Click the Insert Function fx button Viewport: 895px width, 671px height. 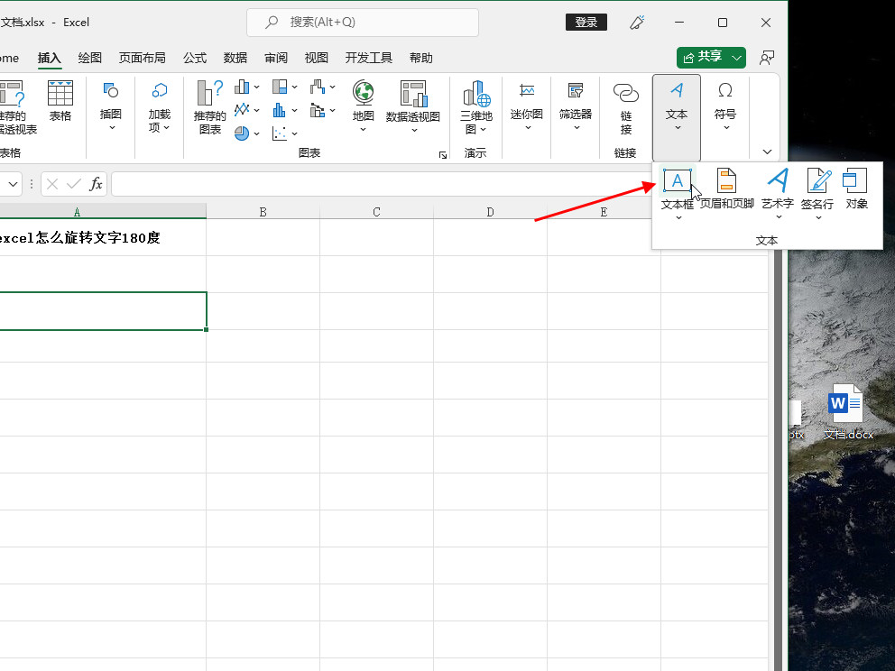(96, 184)
